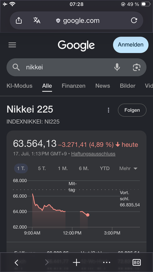Select the 1 T. chart range
This screenshot has width=153, height=272.
(x=21, y=168)
